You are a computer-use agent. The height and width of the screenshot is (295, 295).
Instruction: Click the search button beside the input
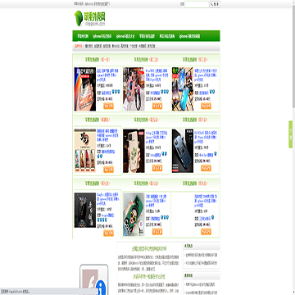[215, 4]
